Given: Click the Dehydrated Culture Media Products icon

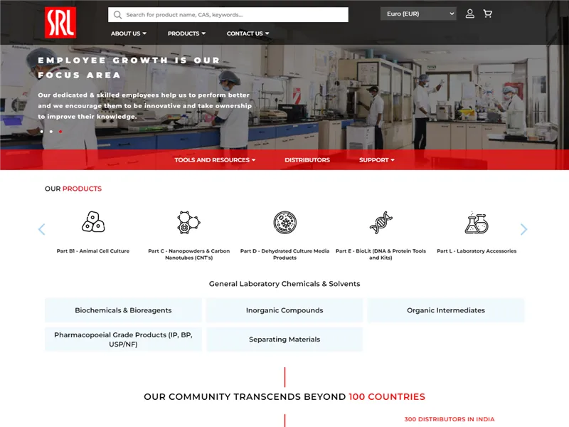Looking at the screenshot, I should point(285,222).
